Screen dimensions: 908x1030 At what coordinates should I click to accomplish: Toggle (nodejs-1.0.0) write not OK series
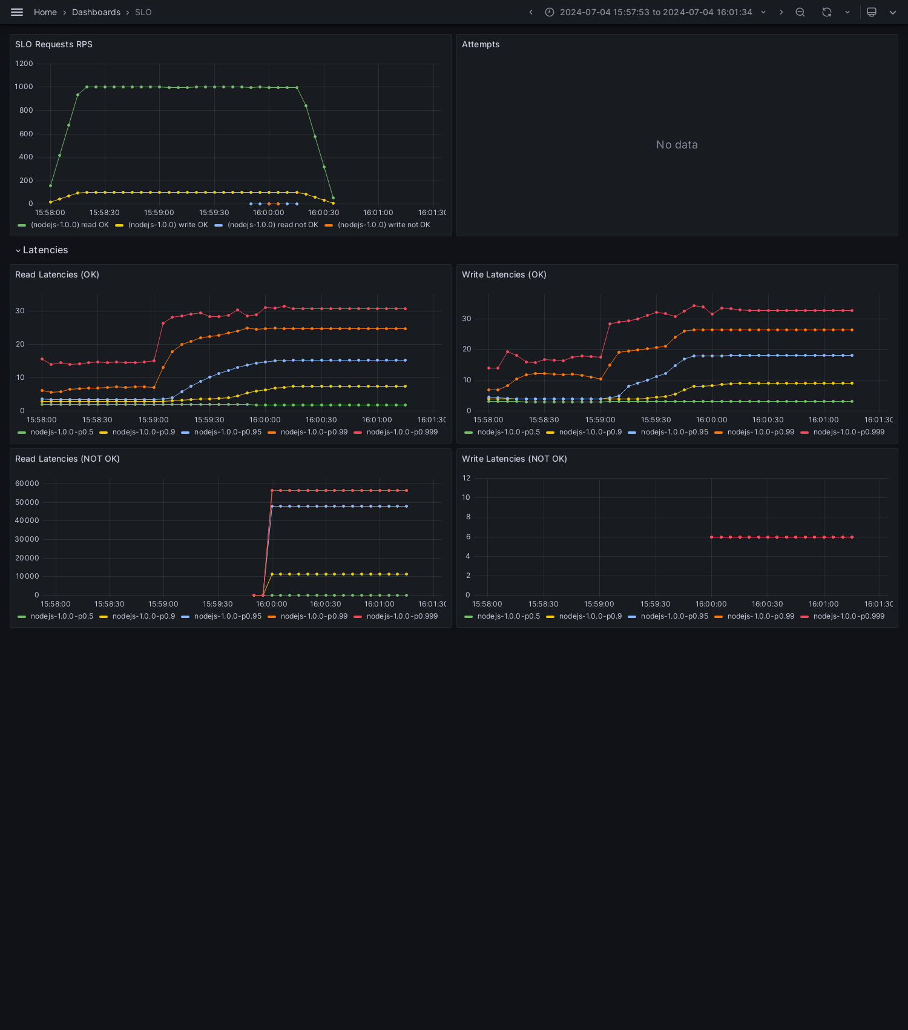(x=384, y=225)
